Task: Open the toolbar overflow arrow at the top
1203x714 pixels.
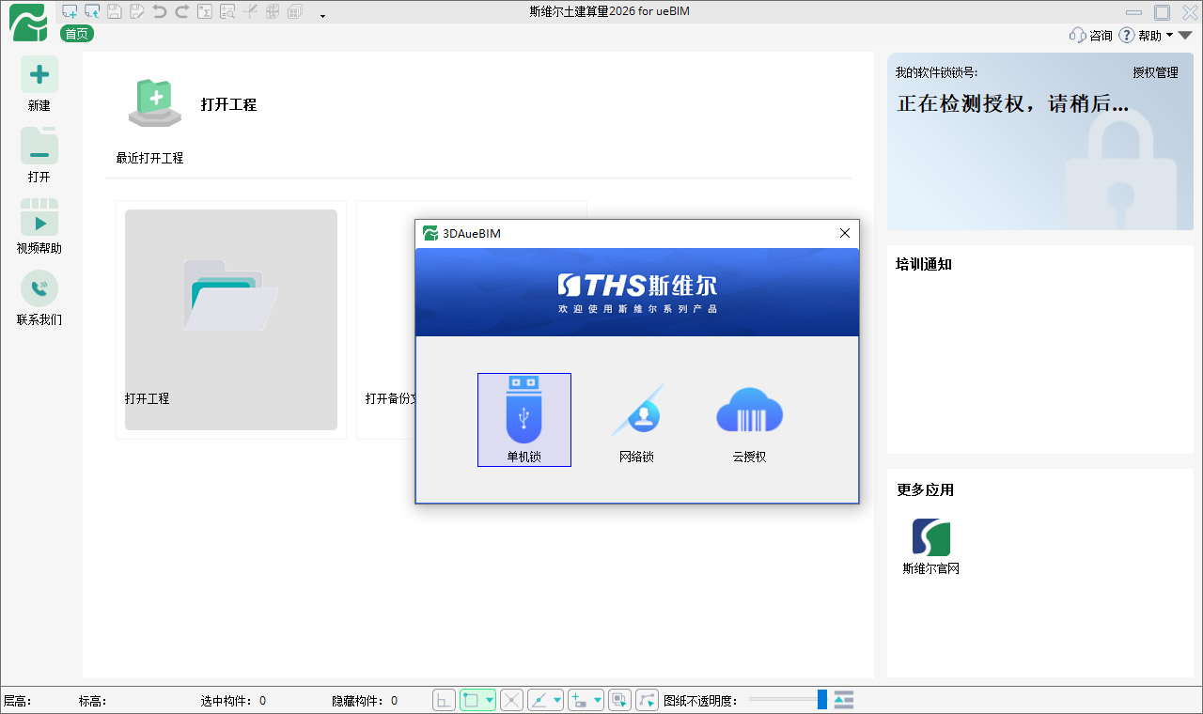Action: (x=322, y=15)
